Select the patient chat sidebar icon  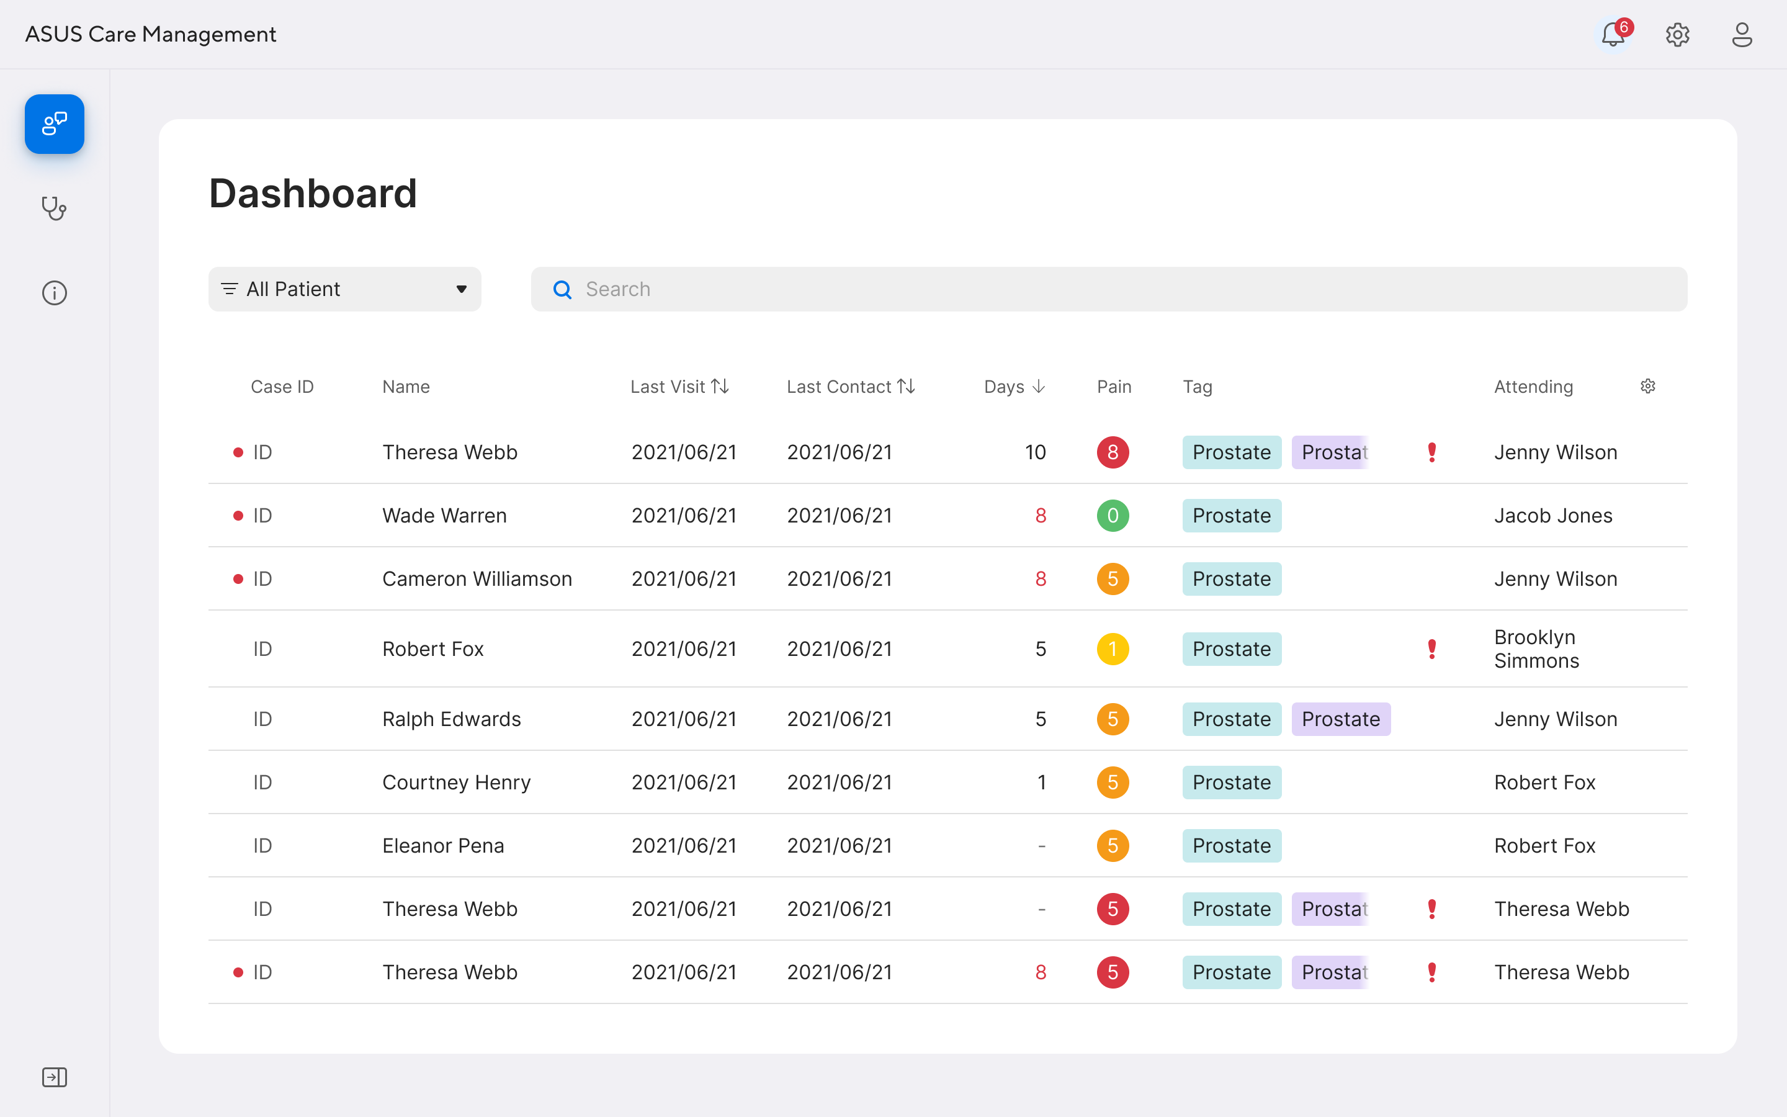click(x=55, y=124)
